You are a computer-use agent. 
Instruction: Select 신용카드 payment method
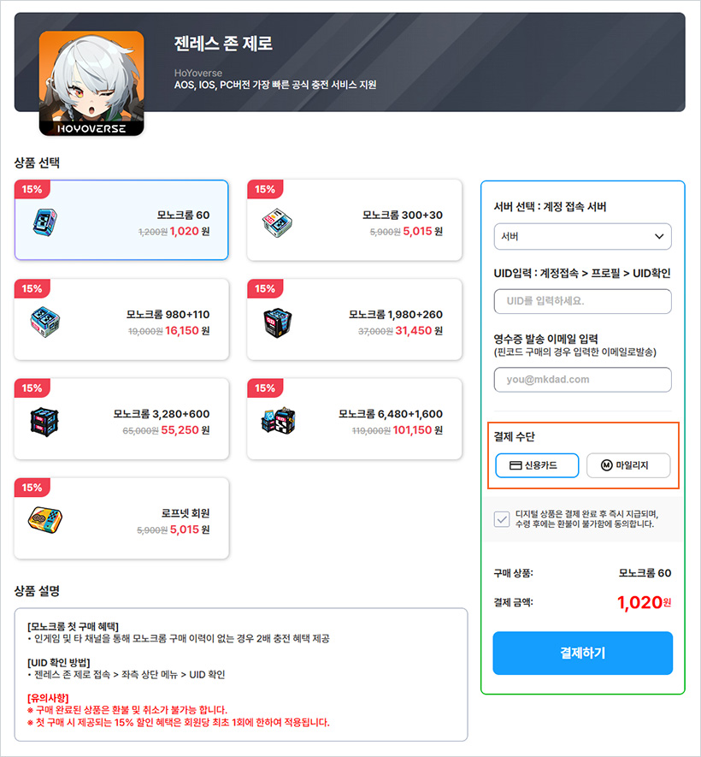tap(537, 465)
